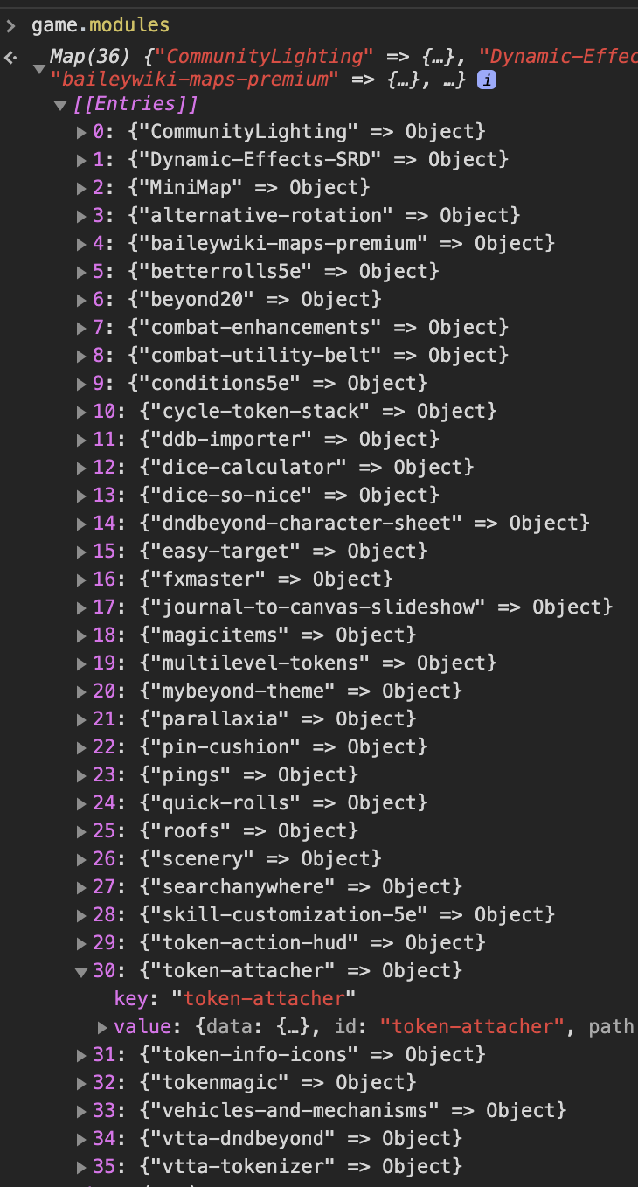
Task: Expand the "ddb-importer" module entry
Action: (80, 439)
